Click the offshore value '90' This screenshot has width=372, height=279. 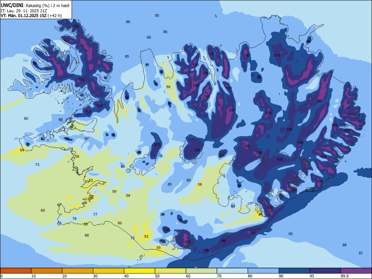click(291, 234)
